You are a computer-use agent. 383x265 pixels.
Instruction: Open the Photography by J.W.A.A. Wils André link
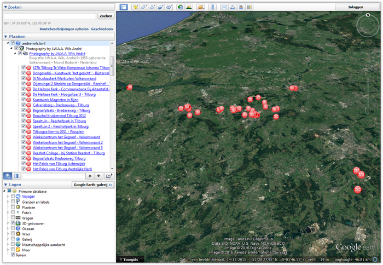pos(57,54)
